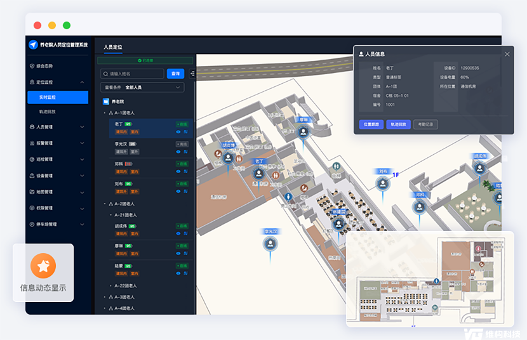The width and height of the screenshot is (527, 340).
Task: Hide 廖琳 using the eye icon
Action: pyautogui.click(x=178, y=254)
